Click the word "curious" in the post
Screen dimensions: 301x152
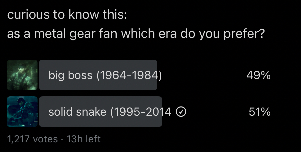(28, 15)
